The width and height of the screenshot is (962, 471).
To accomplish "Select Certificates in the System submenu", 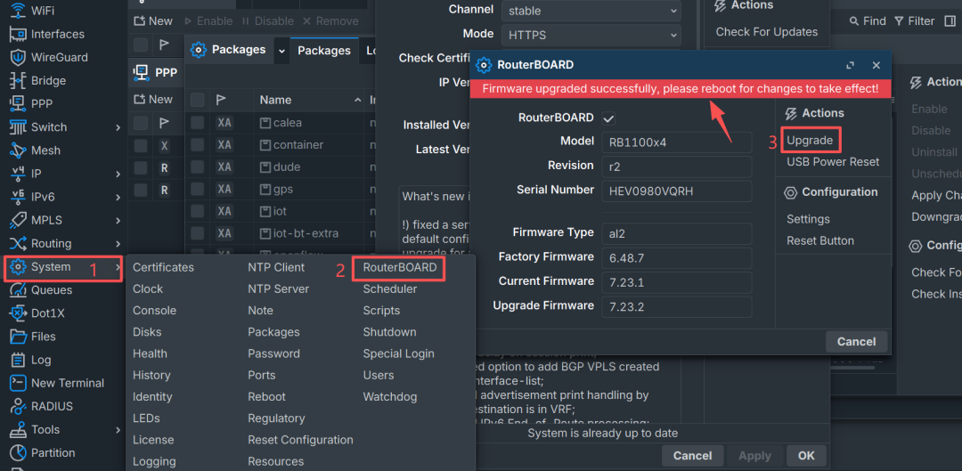I will click(x=163, y=267).
